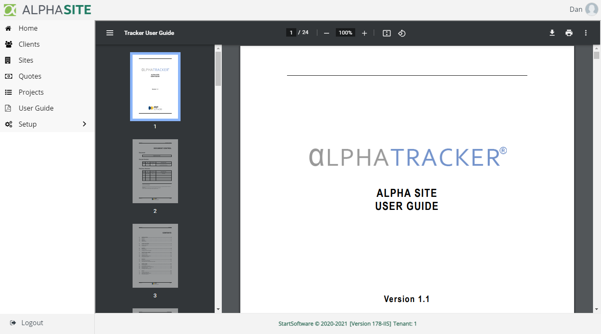Screen dimensions: 601x334
Task: Click the Logout button
Action: 27,323
